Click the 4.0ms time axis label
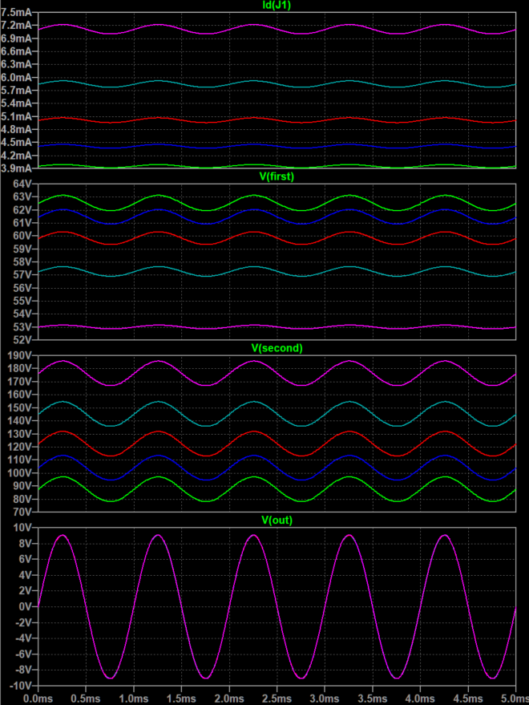 coord(420,699)
